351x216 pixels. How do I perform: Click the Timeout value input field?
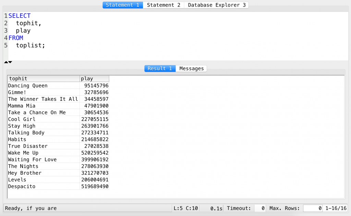pyautogui.click(x=260, y=208)
